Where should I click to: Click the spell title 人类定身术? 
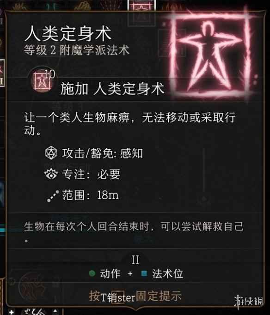click(68, 33)
